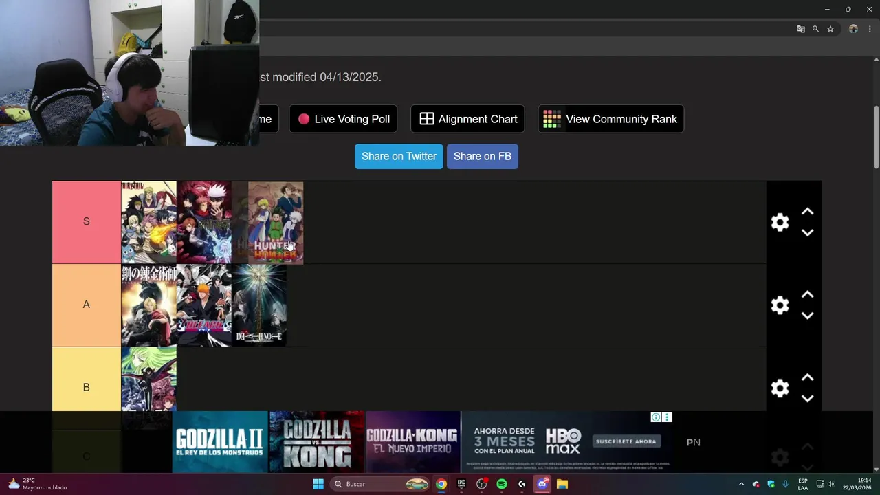Image resolution: width=880 pixels, height=495 pixels.
Task: Click the Google Translate icon in address bar
Action: click(801, 29)
